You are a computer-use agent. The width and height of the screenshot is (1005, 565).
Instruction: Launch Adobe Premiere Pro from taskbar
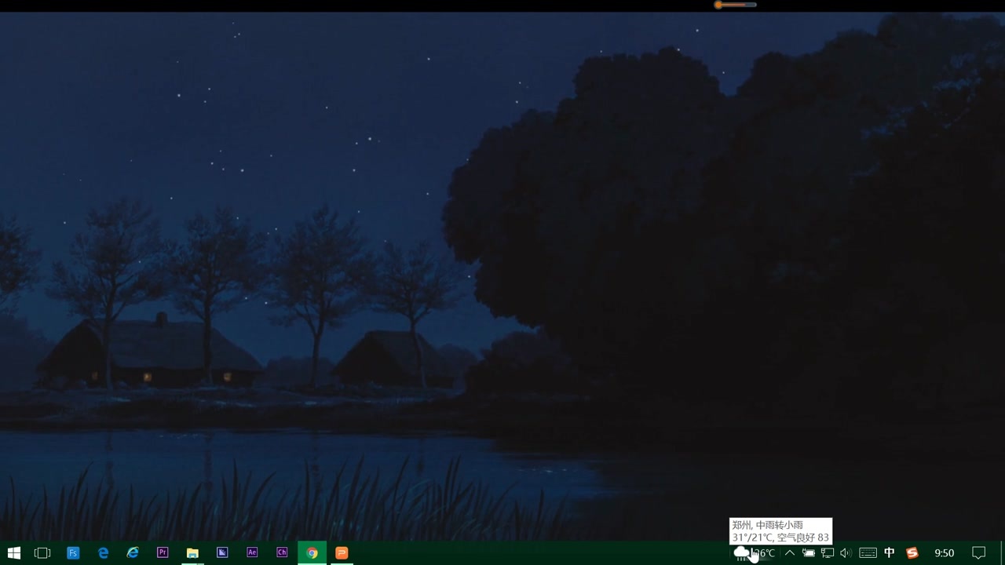(163, 552)
